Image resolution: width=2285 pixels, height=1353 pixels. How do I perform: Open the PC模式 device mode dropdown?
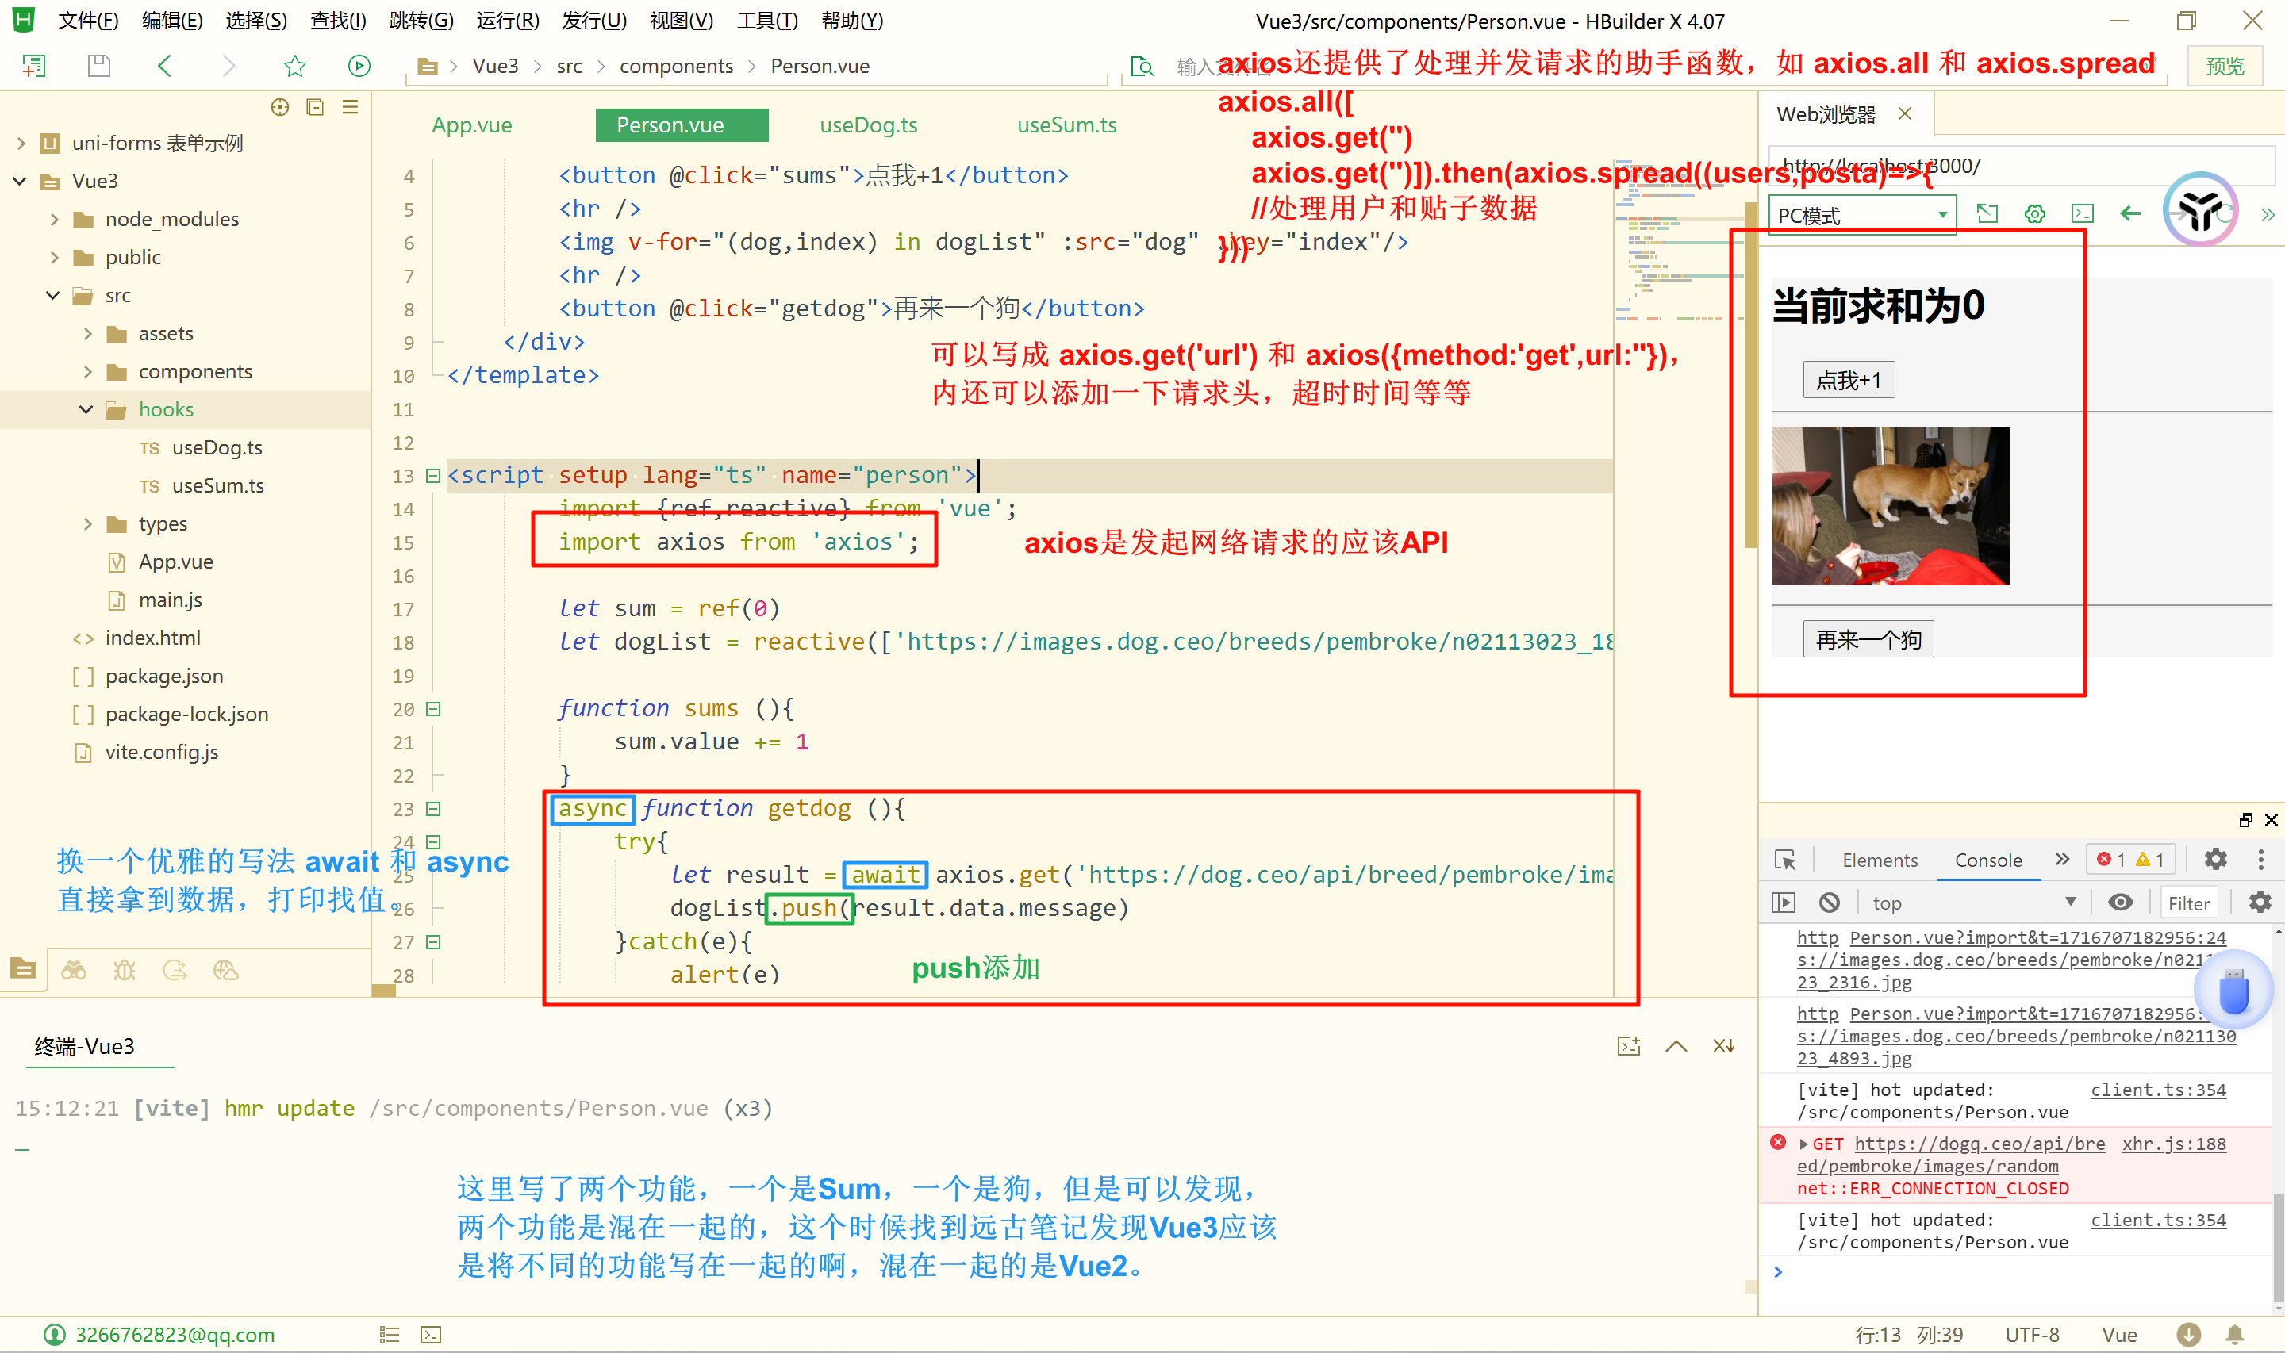click(1861, 215)
